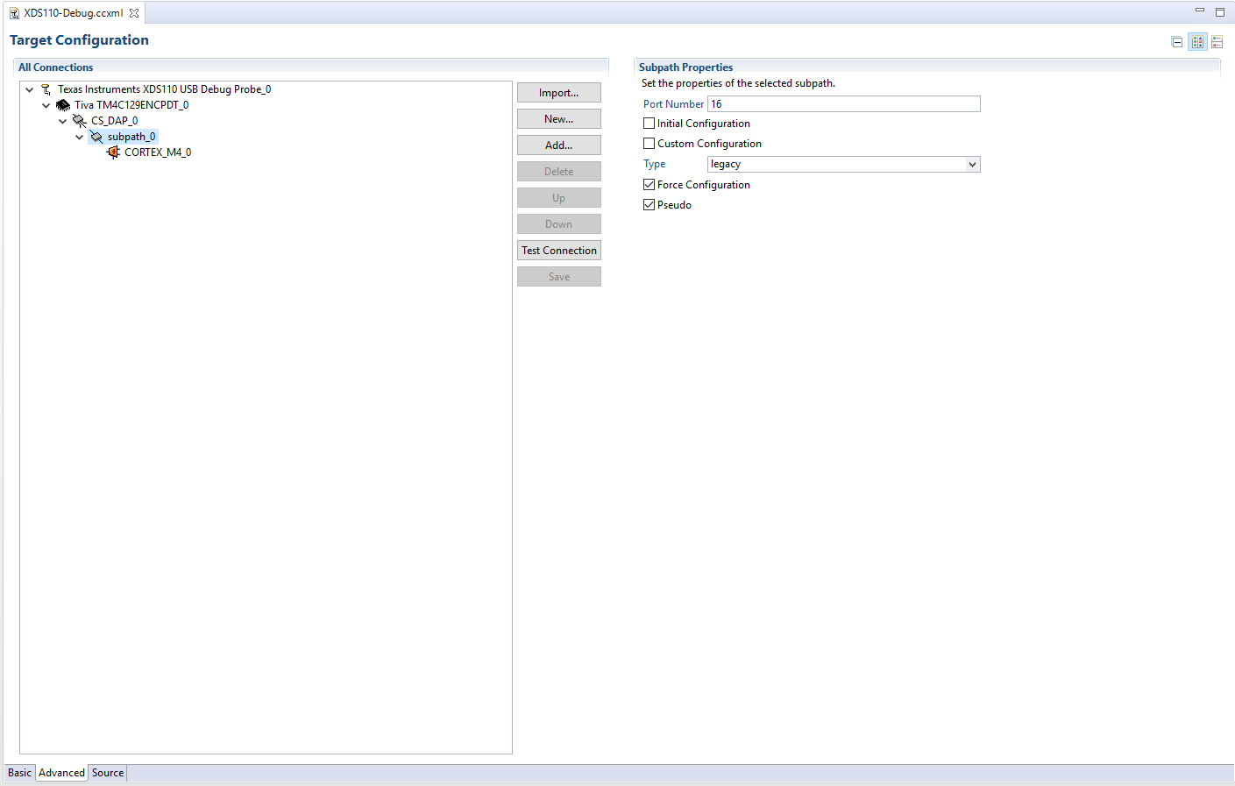
Task: Click the 'Set the properties of the selected subpath.' text
Action: click(x=738, y=83)
